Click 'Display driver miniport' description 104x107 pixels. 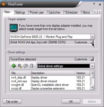[x=44, y=81]
